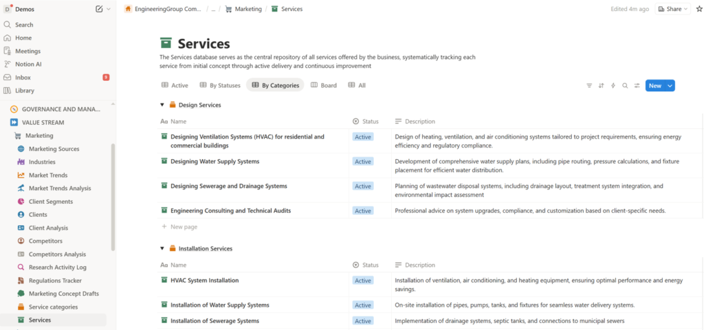Screen dimensions: 704x330
Task: Switch to the By Statuses tab
Action: [220, 86]
